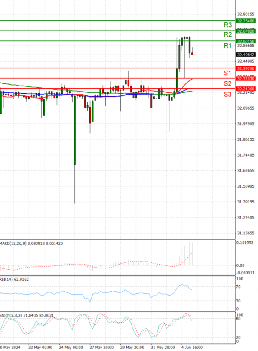
Task: Click the R1 resistance label
Action: click(x=228, y=46)
